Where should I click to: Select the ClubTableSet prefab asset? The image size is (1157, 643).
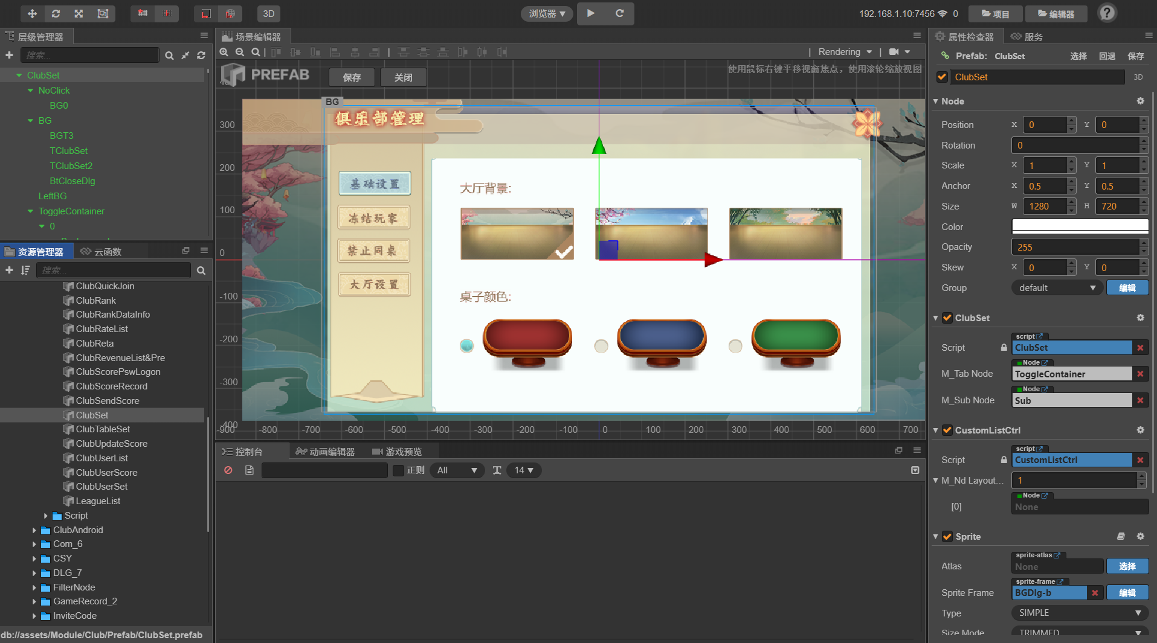coord(103,429)
